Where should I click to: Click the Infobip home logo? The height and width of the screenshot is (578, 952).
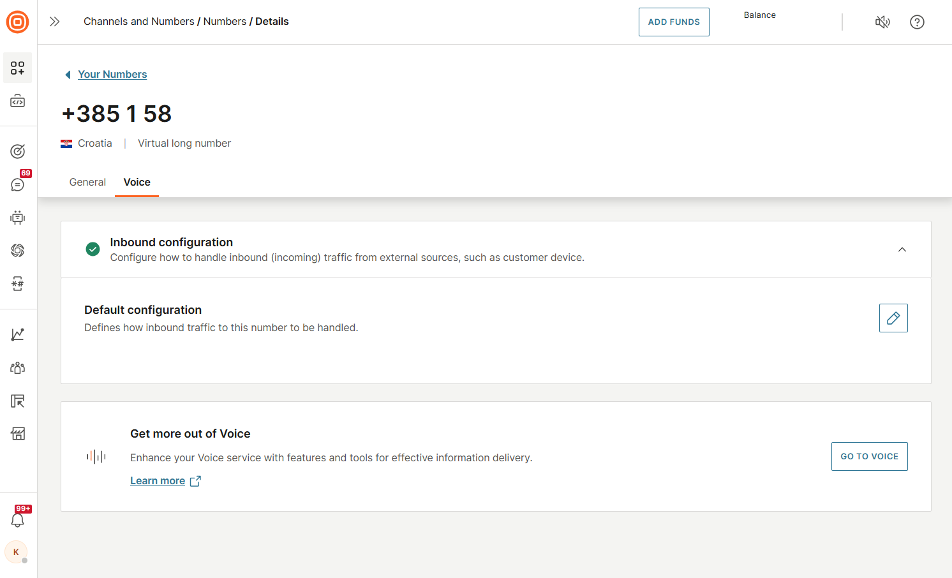(x=17, y=22)
